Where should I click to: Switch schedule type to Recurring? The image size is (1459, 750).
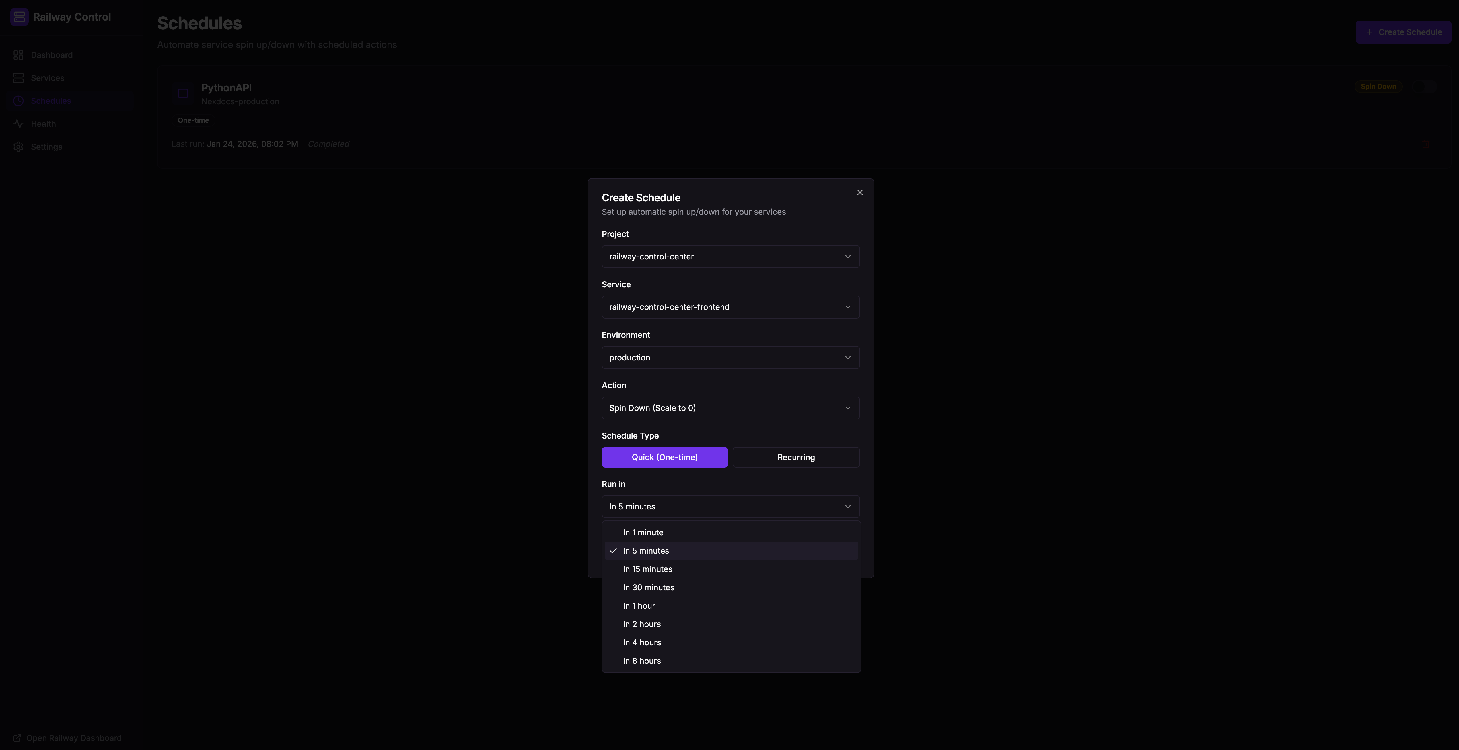pos(796,457)
